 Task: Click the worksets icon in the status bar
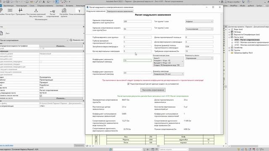tap(111, 149)
